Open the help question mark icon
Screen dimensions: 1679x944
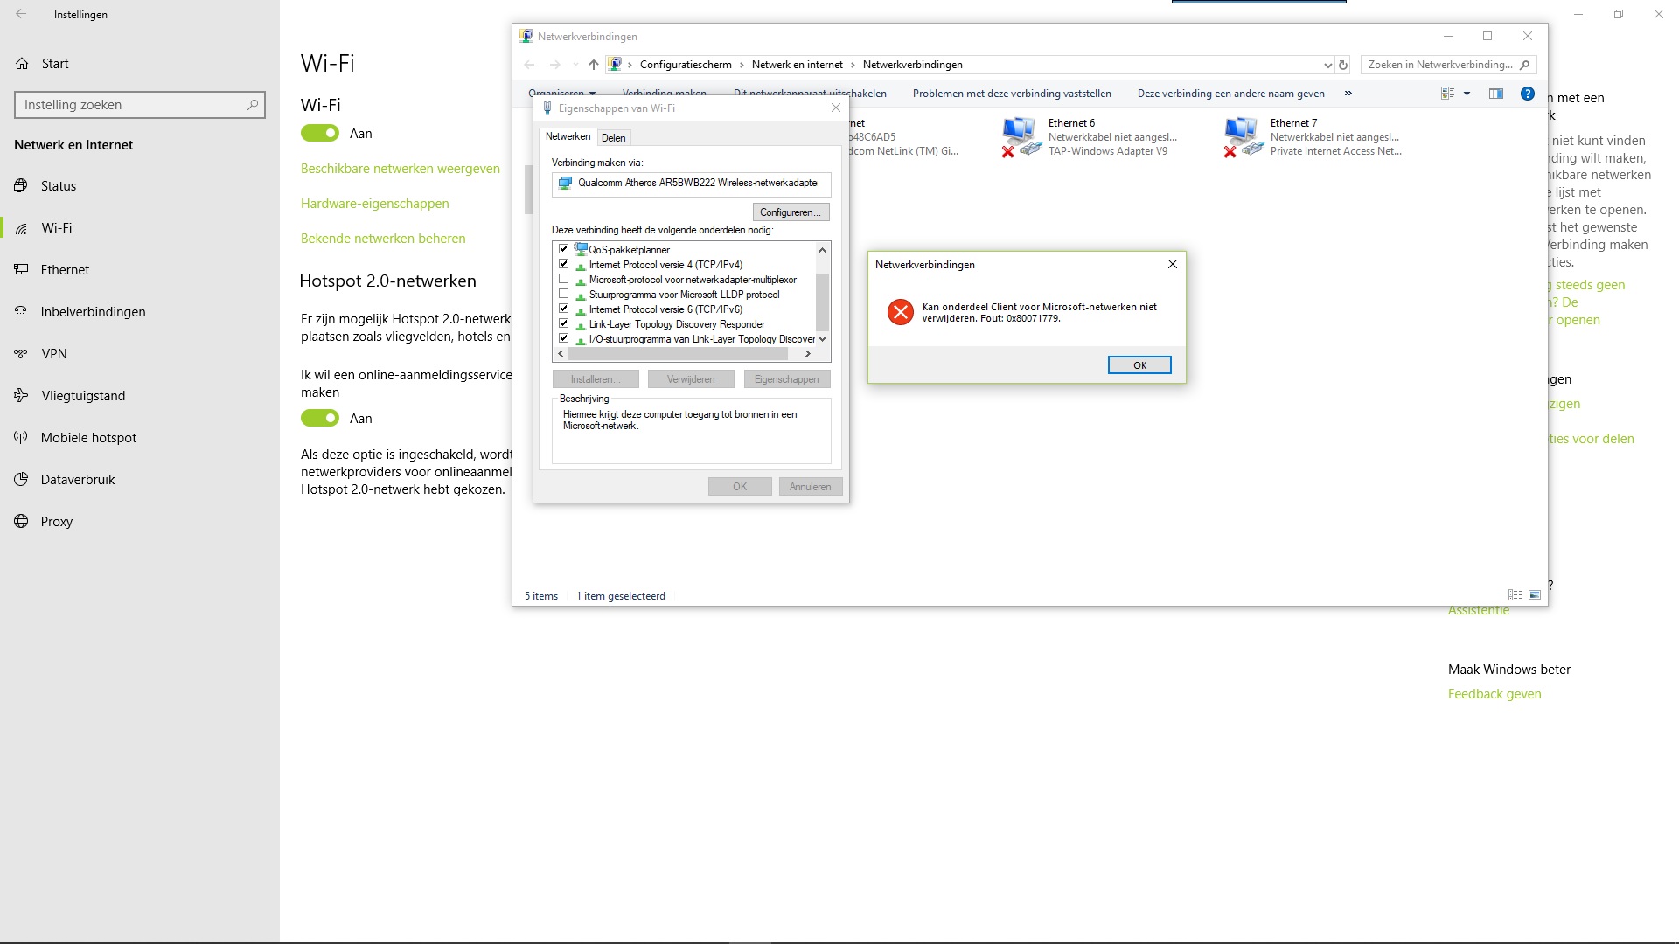pyautogui.click(x=1528, y=94)
